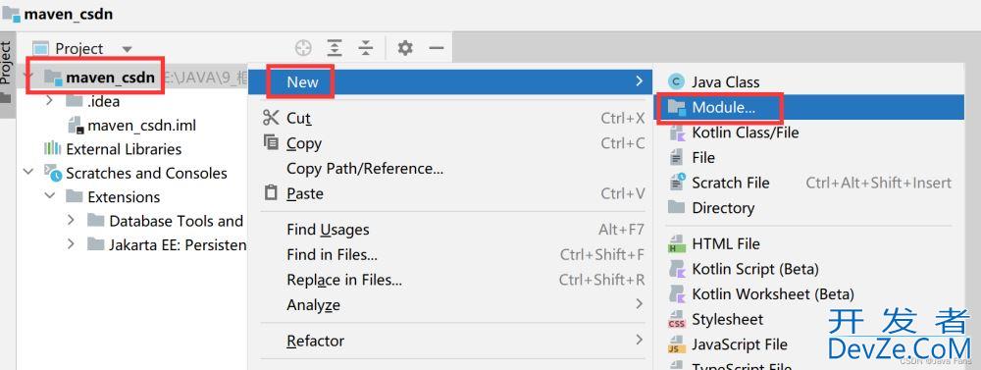This screenshot has width=981, height=370.
Task: Click the locate/select opened file target icon
Action: click(303, 48)
